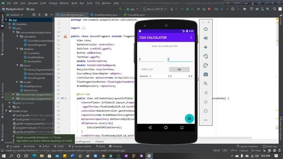Click the emulator rotate left icon

click(206, 56)
